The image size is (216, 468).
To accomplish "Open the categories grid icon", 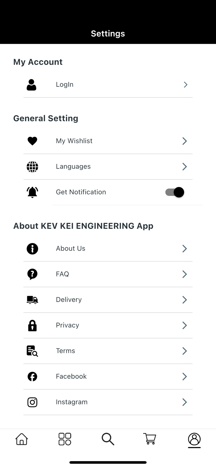I will point(65,439).
